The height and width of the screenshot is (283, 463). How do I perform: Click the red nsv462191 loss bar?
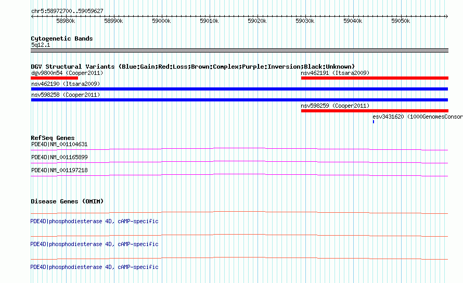tap(375, 78)
